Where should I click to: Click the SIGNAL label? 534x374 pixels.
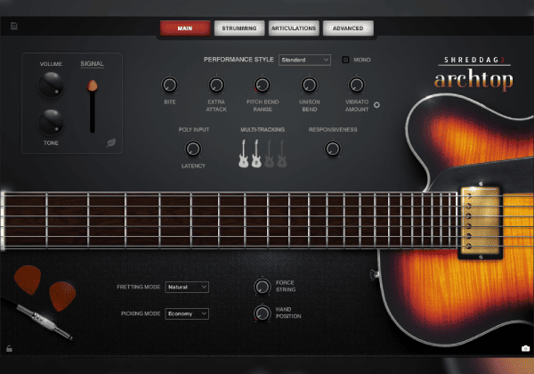tap(92, 64)
